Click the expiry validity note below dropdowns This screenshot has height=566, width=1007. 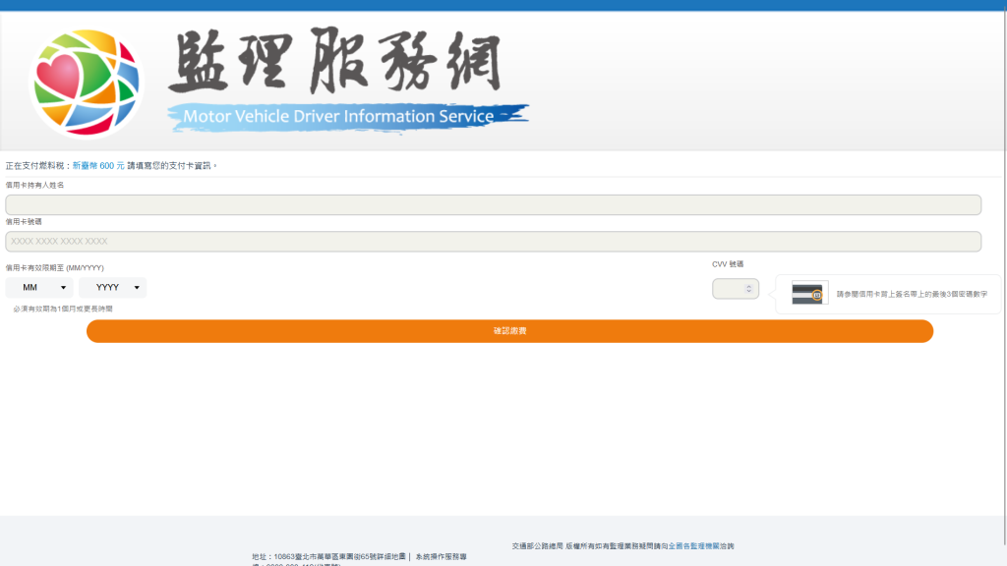[63, 309]
